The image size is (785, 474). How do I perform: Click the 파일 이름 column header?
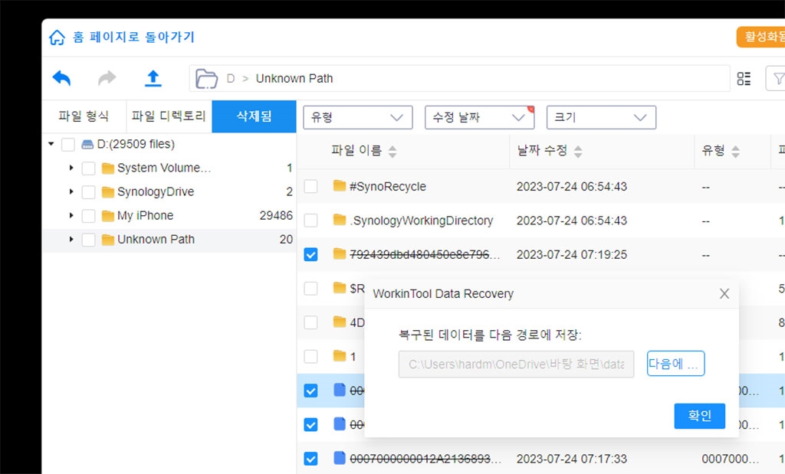point(356,151)
